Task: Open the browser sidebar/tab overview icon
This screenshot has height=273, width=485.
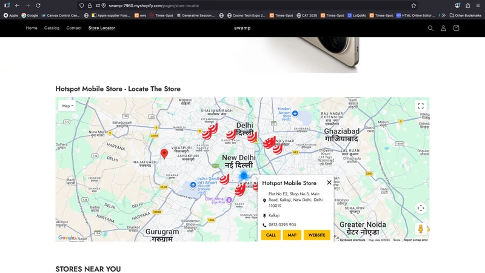Action: [7, 5]
